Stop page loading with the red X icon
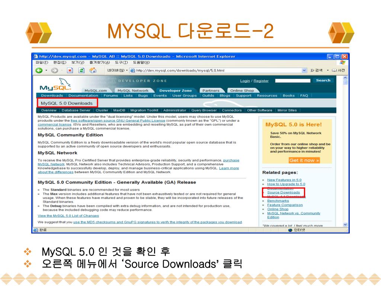The image size is (381, 286). click(x=70, y=70)
